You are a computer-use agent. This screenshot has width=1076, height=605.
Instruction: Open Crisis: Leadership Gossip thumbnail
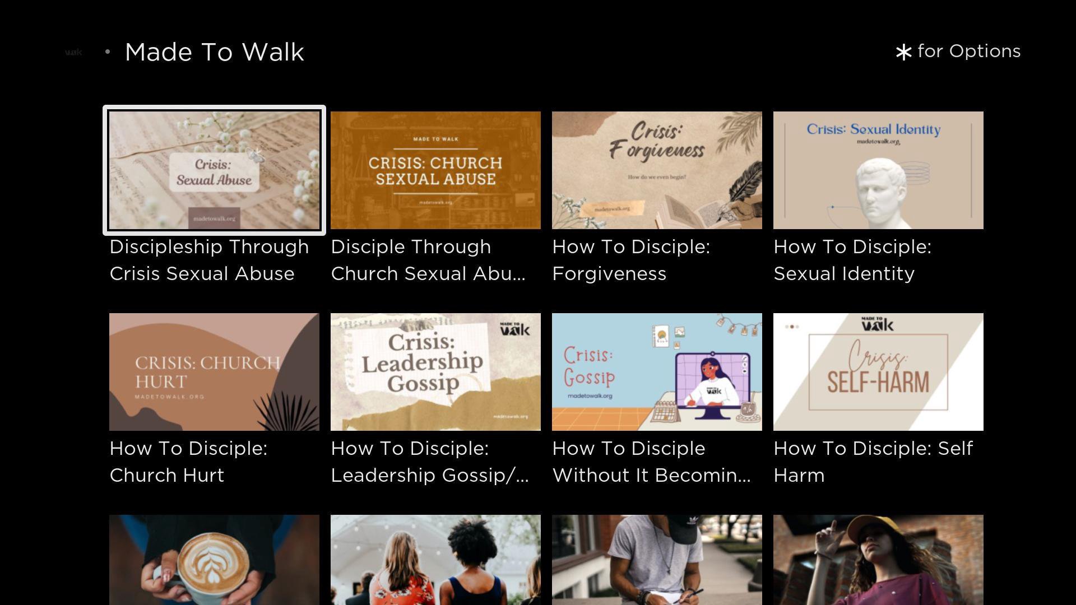pos(435,372)
